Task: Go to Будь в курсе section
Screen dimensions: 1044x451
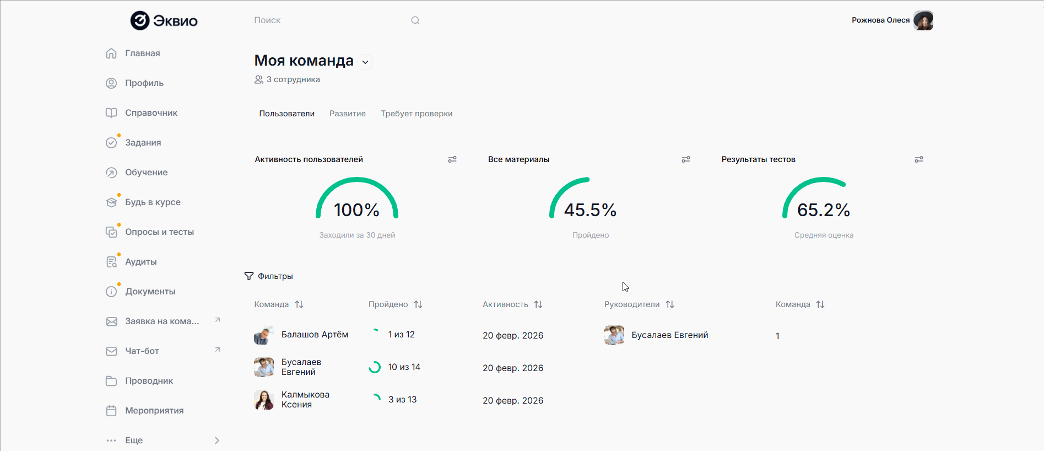Action: click(153, 202)
